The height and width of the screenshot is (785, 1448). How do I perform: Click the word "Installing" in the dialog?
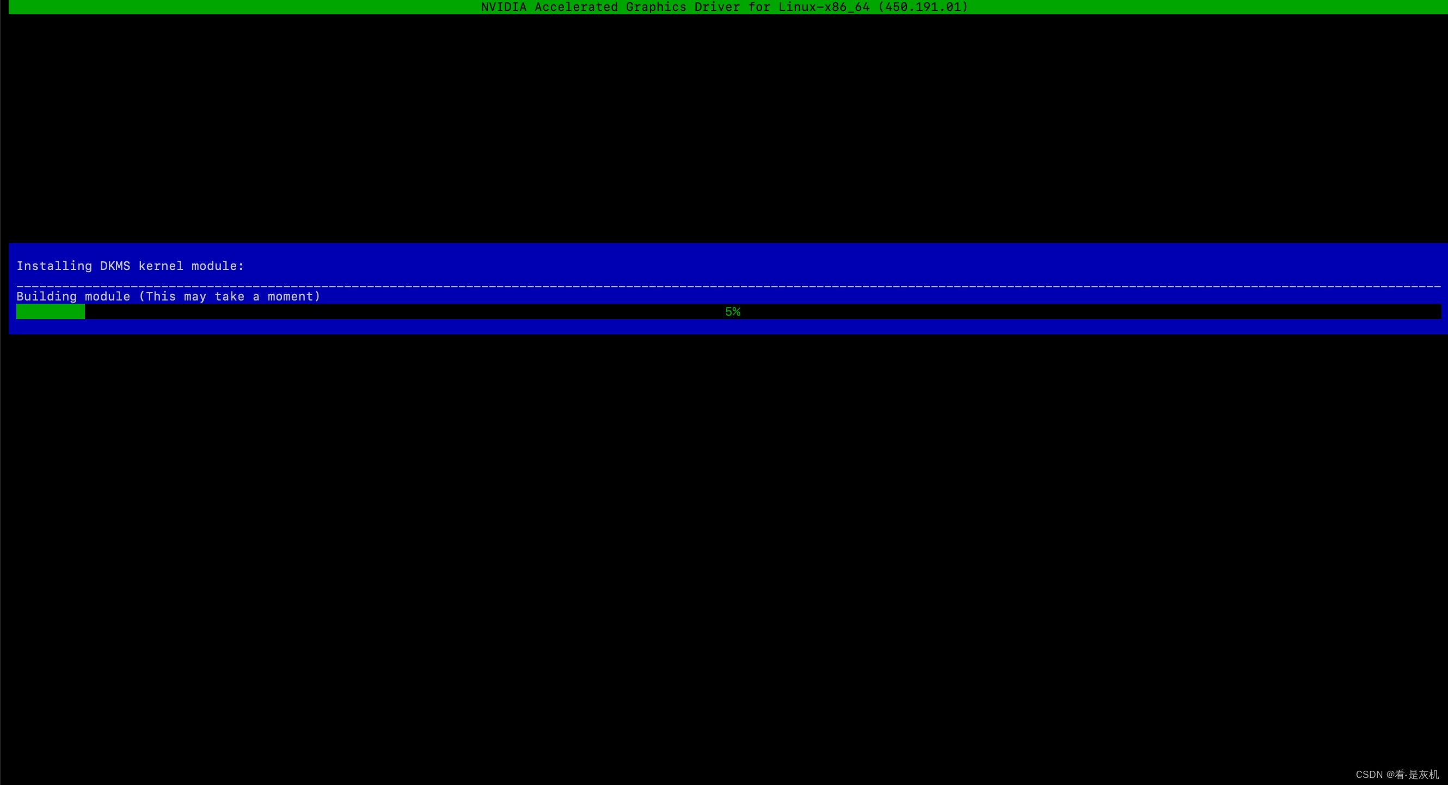coord(54,266)
